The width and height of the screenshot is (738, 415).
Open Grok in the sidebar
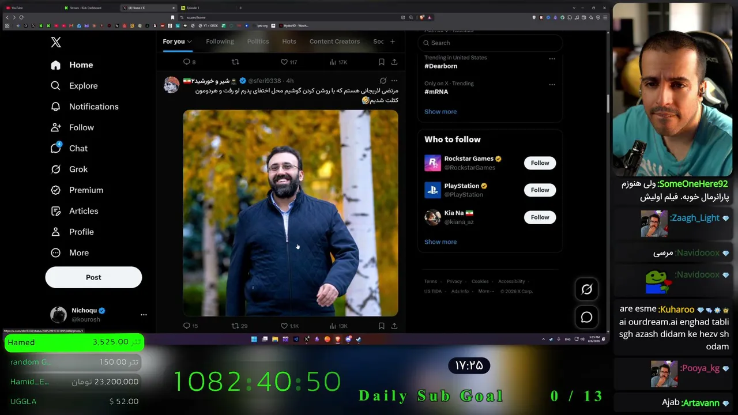coord(69,169)
